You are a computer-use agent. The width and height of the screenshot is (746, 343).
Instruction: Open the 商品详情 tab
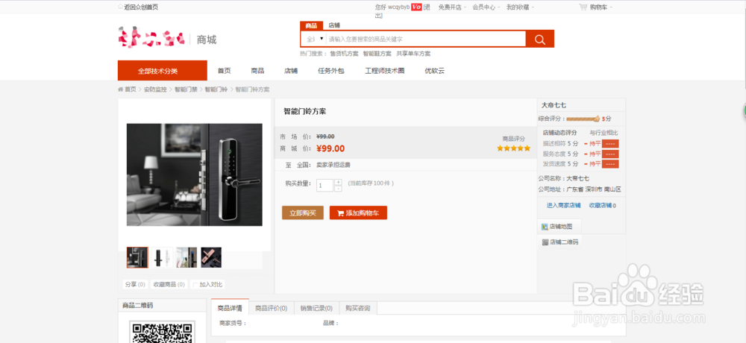(x=230, y=308)
